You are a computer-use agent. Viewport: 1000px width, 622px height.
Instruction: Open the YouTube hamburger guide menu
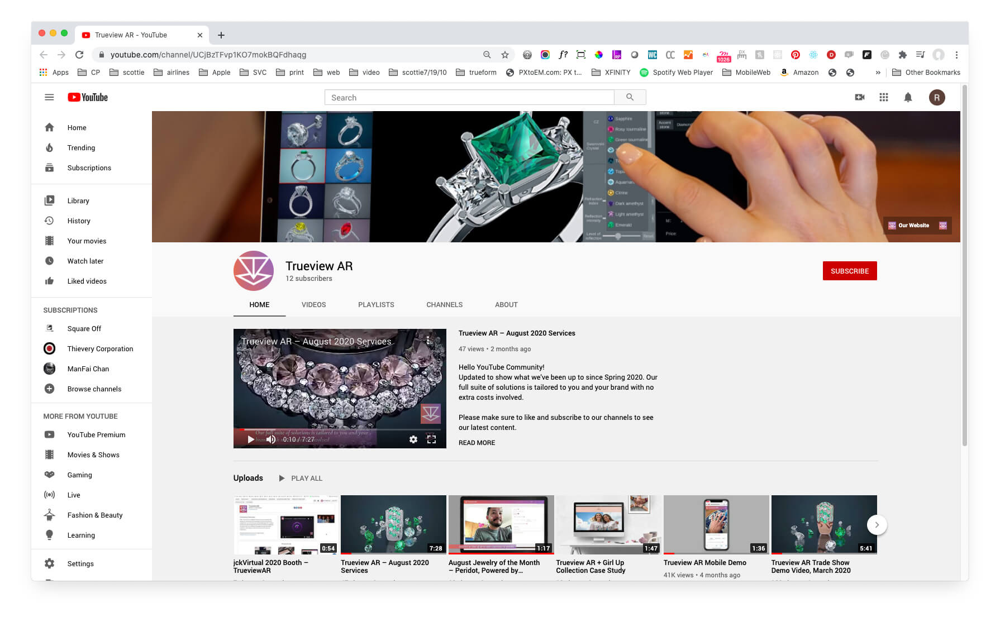[49, 97]
